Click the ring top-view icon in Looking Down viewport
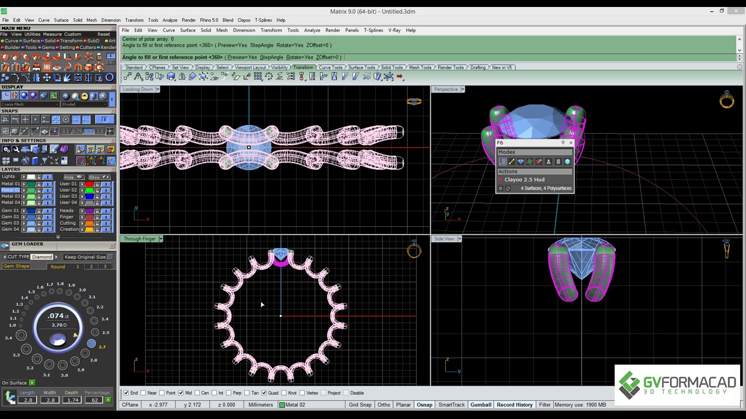Screen dimensions: 746x419 414,102
